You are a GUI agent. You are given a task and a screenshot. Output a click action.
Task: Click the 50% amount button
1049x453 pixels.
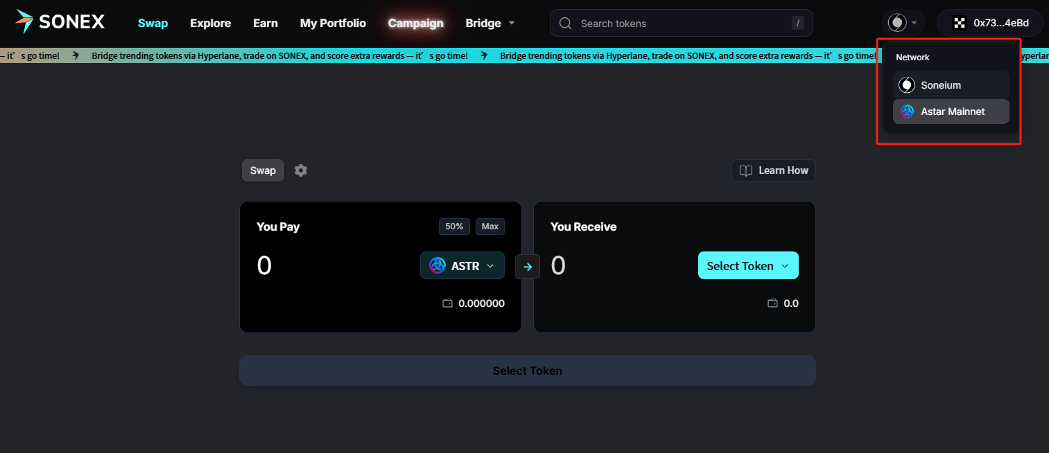(454, 226)
